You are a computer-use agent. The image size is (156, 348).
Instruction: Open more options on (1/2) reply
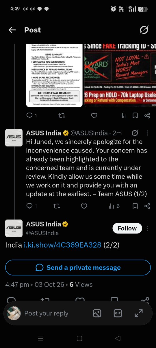[147, 133]
